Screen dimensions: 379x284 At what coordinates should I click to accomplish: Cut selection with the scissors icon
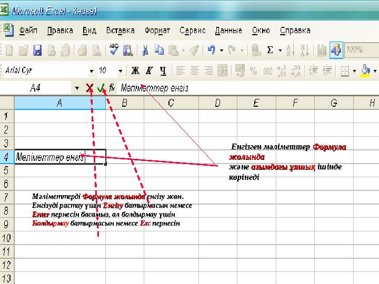click(145, 50)
